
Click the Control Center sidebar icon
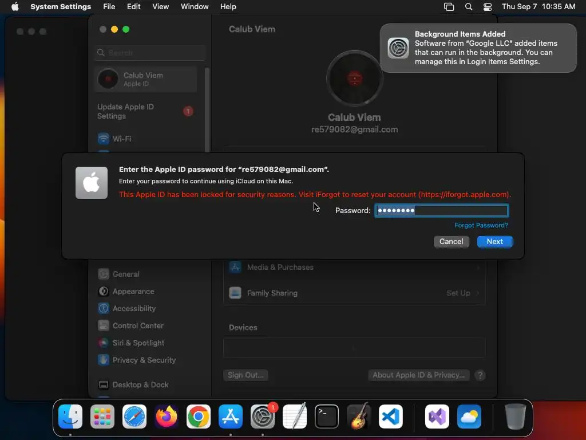click(x=104, y=325)
